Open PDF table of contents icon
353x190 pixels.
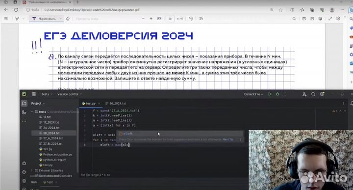6,19
